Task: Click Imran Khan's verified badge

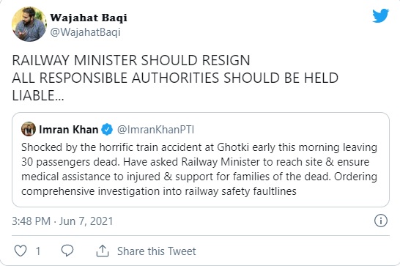Action: 107,130
